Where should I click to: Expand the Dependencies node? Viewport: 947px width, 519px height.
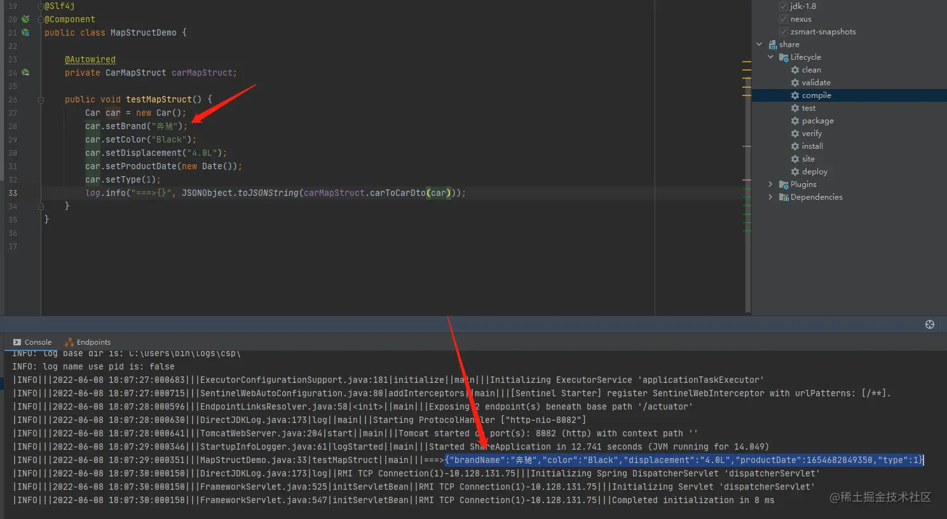[x=771, y=197]
